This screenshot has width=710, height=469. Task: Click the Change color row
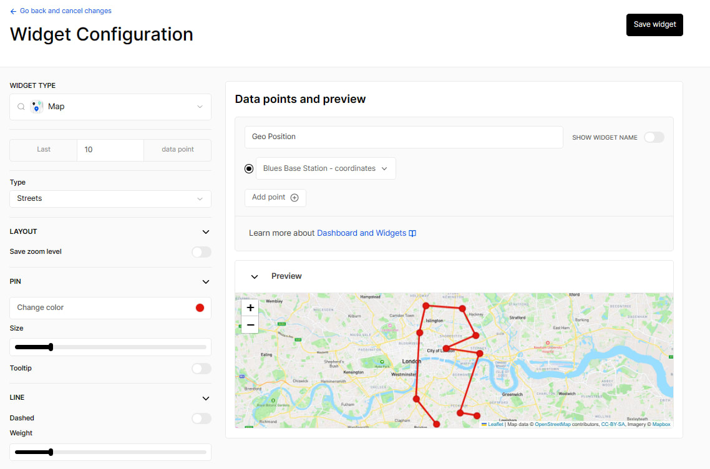(110, 308)
